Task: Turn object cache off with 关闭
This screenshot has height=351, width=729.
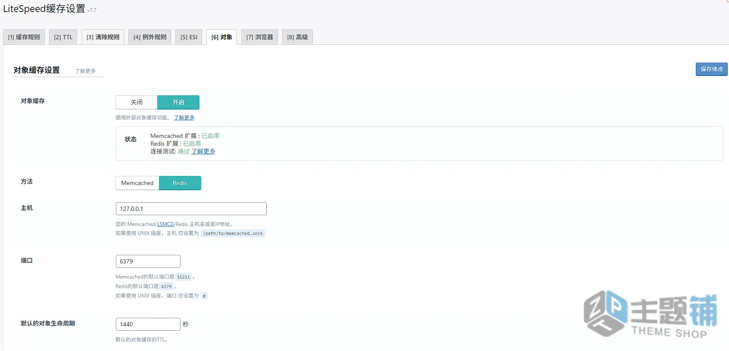Action: 137,102
